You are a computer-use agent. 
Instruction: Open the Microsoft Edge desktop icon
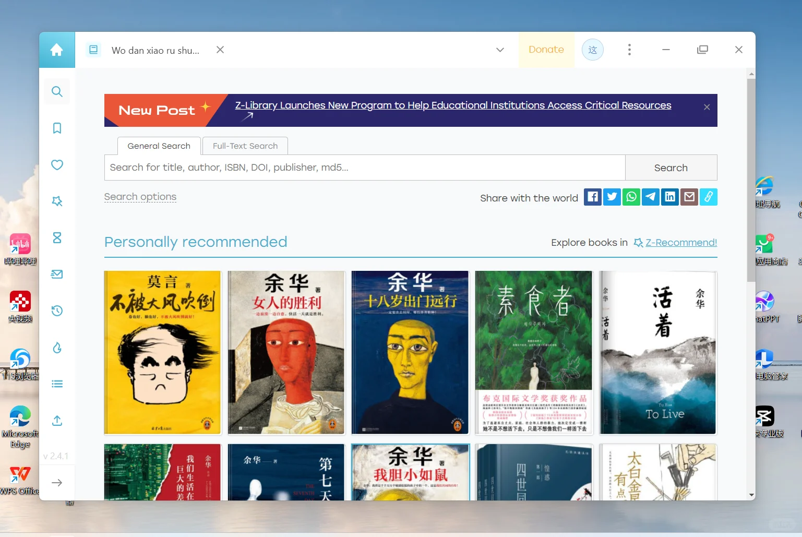(x=20, y=427)
